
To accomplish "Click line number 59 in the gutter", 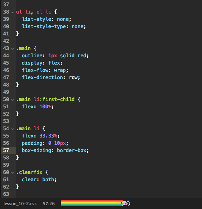I will tap(6, 165).
